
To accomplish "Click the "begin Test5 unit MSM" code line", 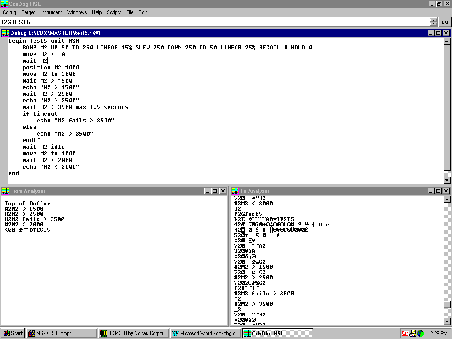I will click(x=44, y=41).
